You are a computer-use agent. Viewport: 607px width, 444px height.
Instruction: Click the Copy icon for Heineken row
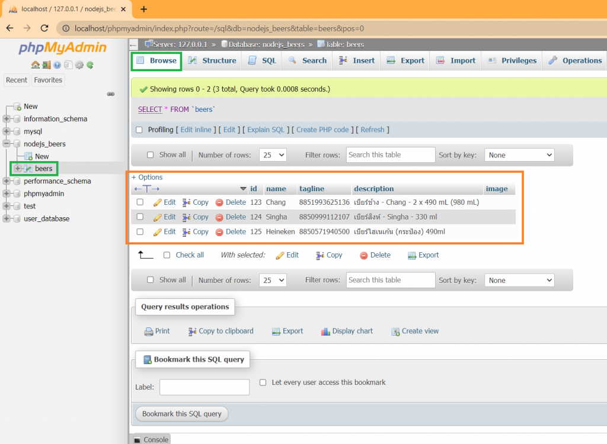click(x=186, y=232)
